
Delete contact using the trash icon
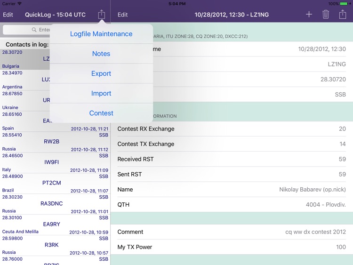326,15
